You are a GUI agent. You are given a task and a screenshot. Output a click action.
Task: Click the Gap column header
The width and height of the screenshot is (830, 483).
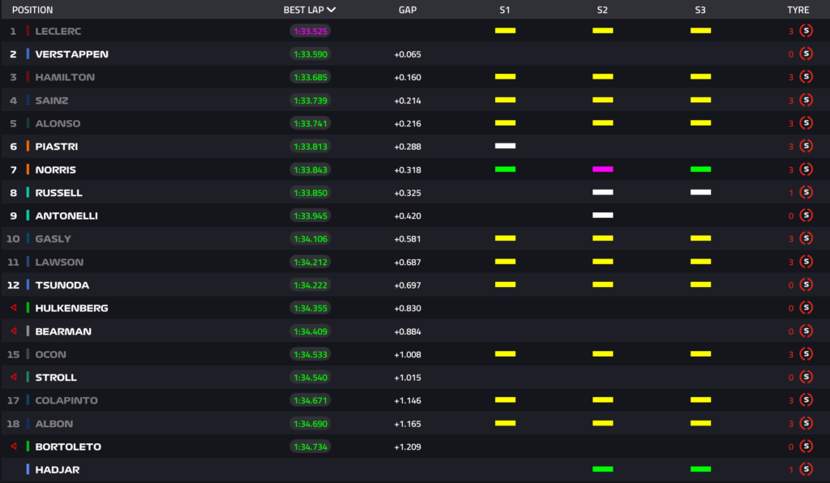click(x=408, y=11)
